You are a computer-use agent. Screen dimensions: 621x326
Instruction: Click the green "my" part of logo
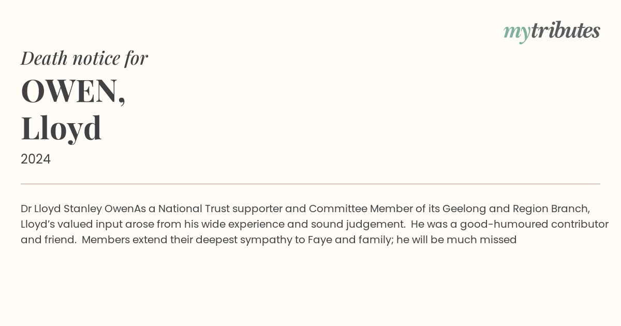point(517,33)
